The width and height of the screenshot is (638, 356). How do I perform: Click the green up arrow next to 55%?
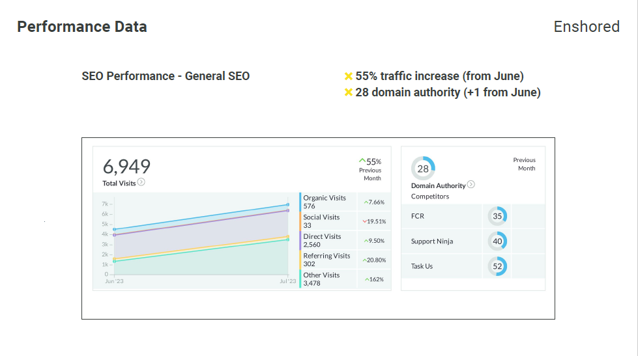coord(362,161)
